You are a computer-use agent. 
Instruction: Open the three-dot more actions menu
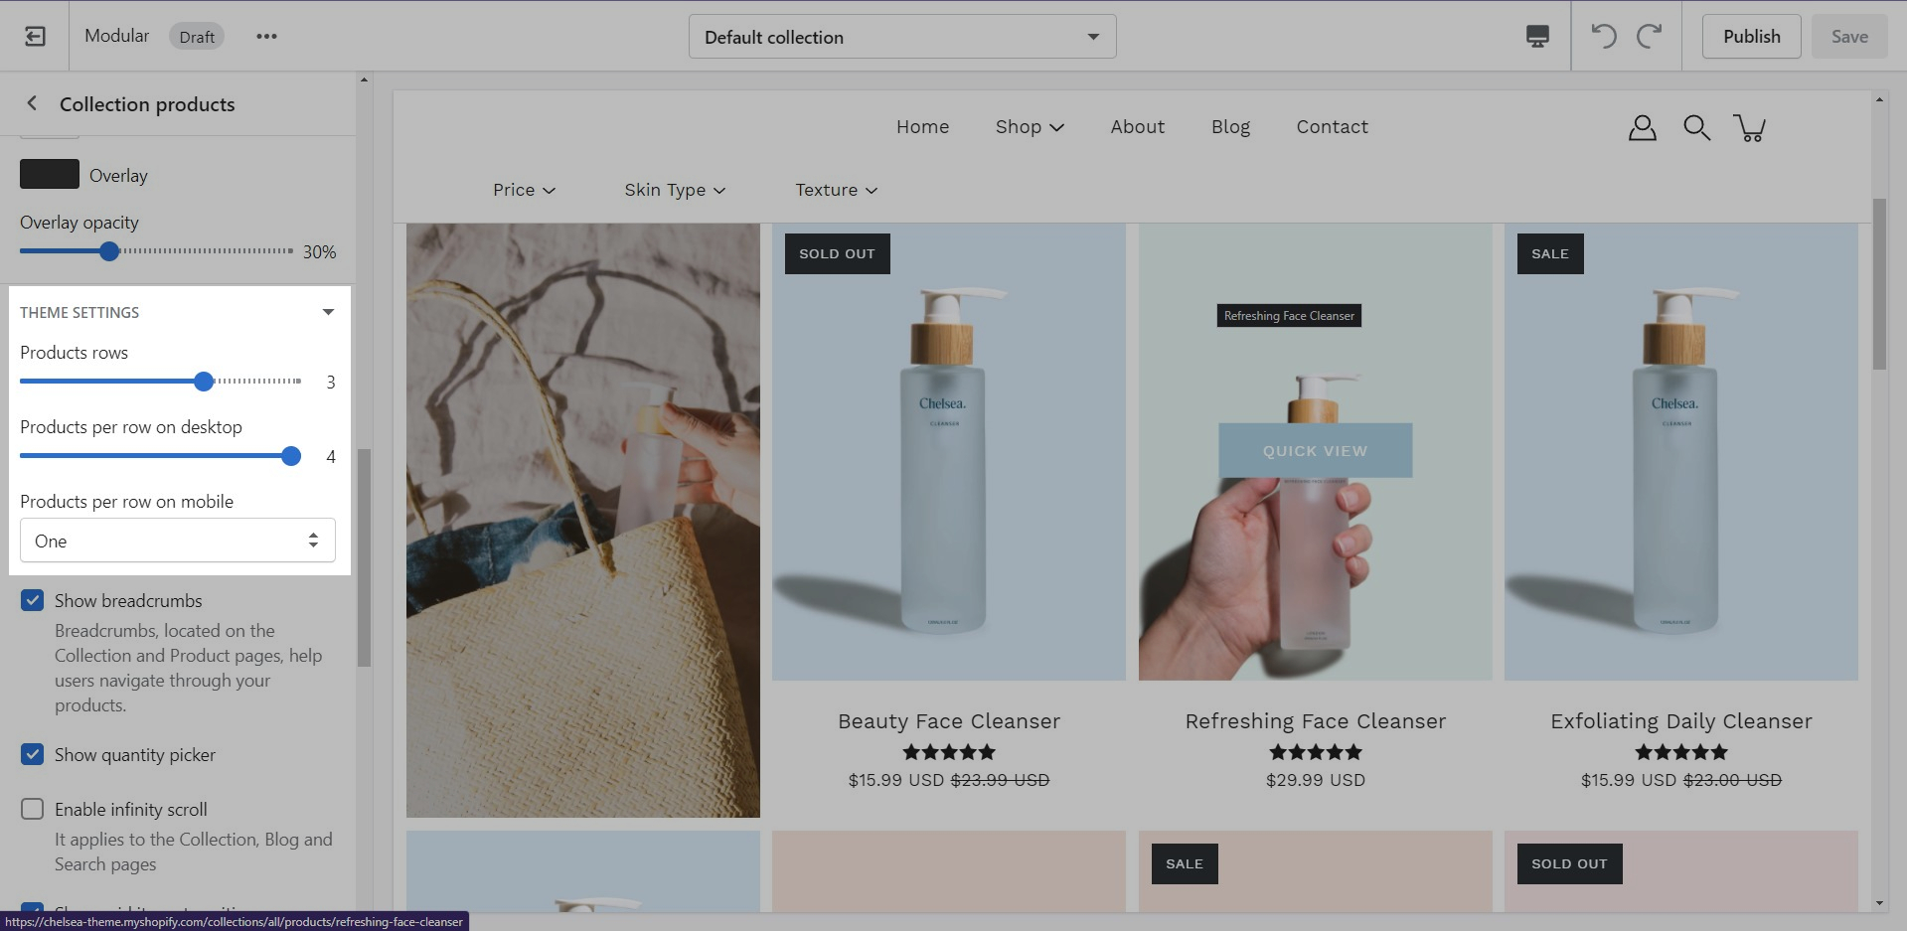(x=266, y=37)
